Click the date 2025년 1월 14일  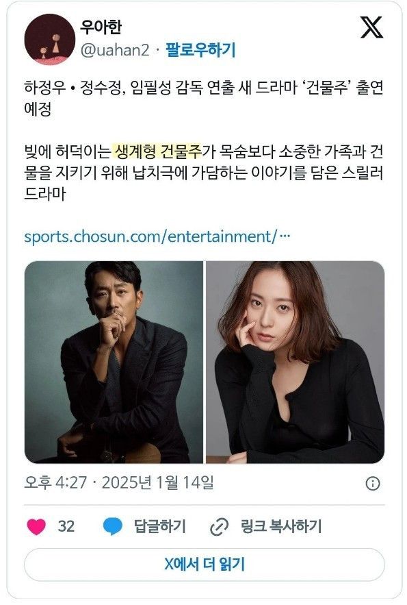(157, 482)
